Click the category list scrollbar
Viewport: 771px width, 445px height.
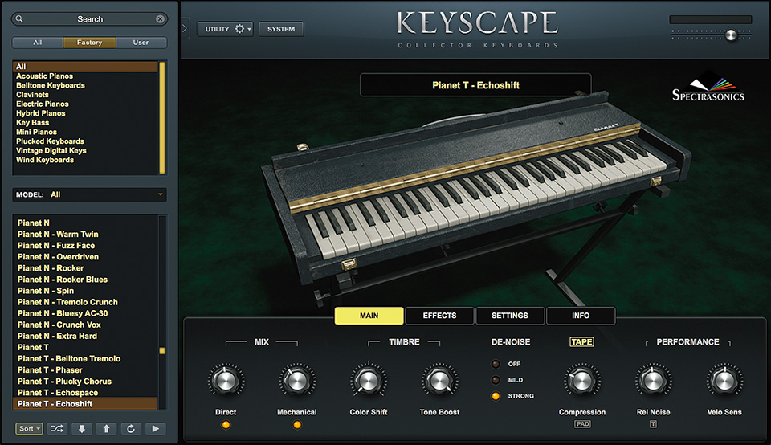click(162, 117)
